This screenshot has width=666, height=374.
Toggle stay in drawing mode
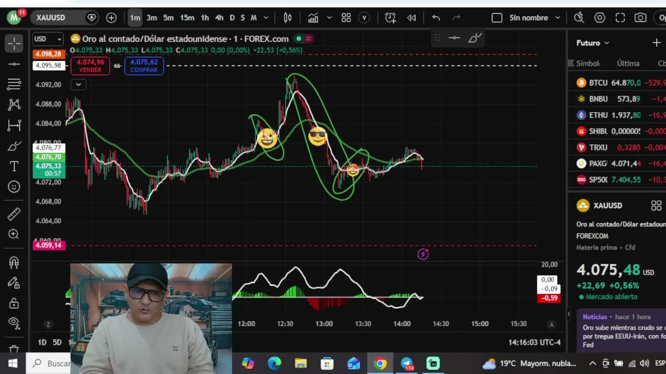tap(14, 283)
